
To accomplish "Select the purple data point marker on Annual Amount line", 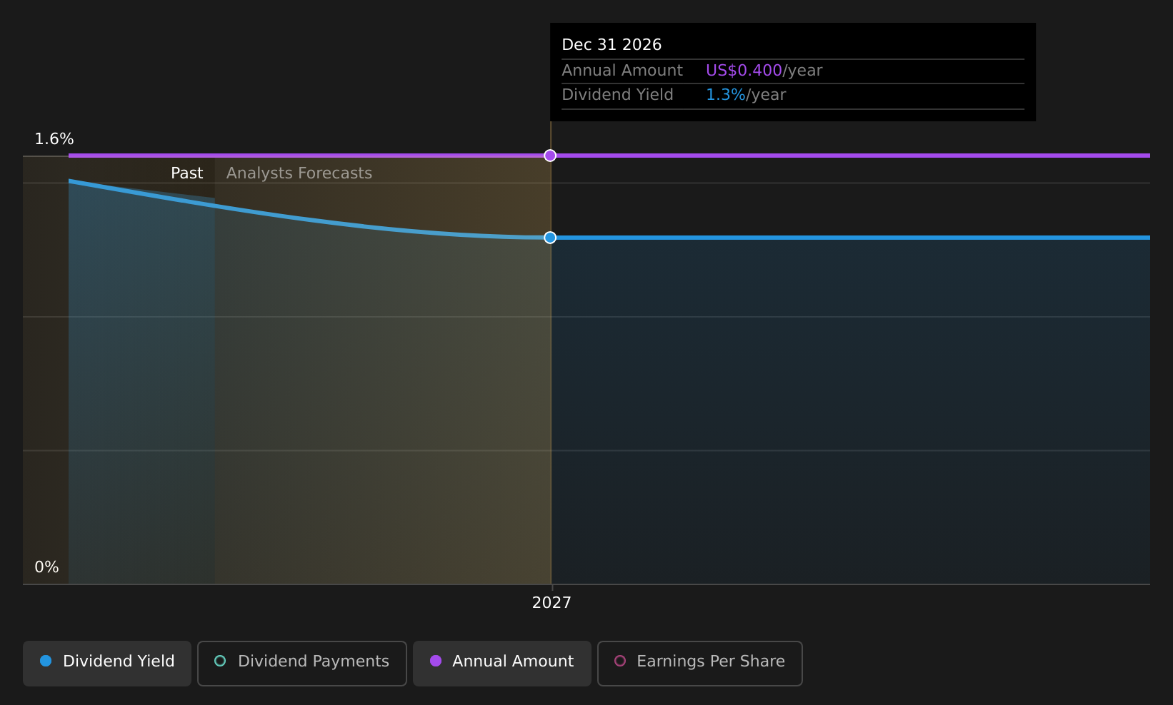I will [x=550, y=156].
